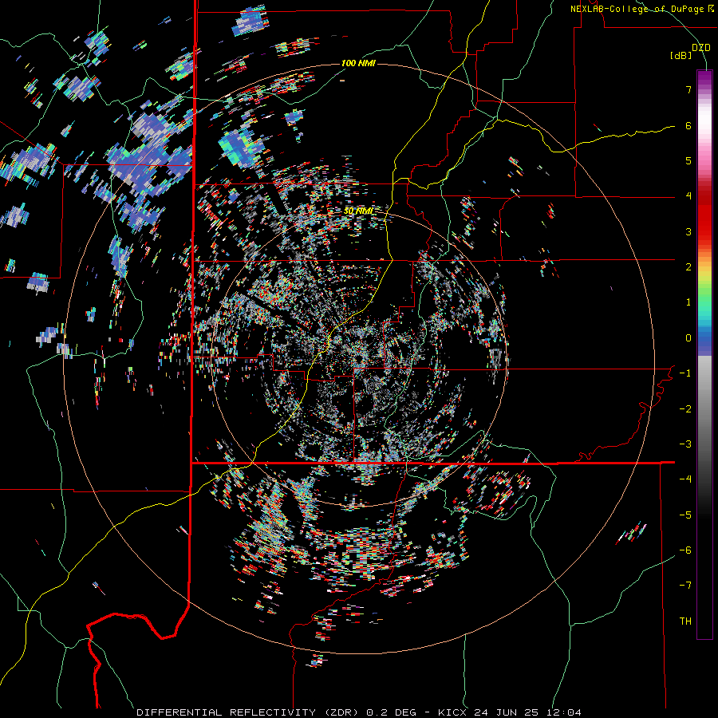Click the ZDR color scale bar
Viewport: 718px width, 718px height.
704,354
